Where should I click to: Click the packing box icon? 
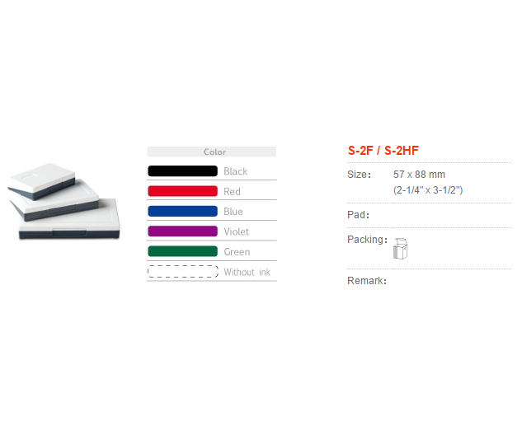[400, 249]
